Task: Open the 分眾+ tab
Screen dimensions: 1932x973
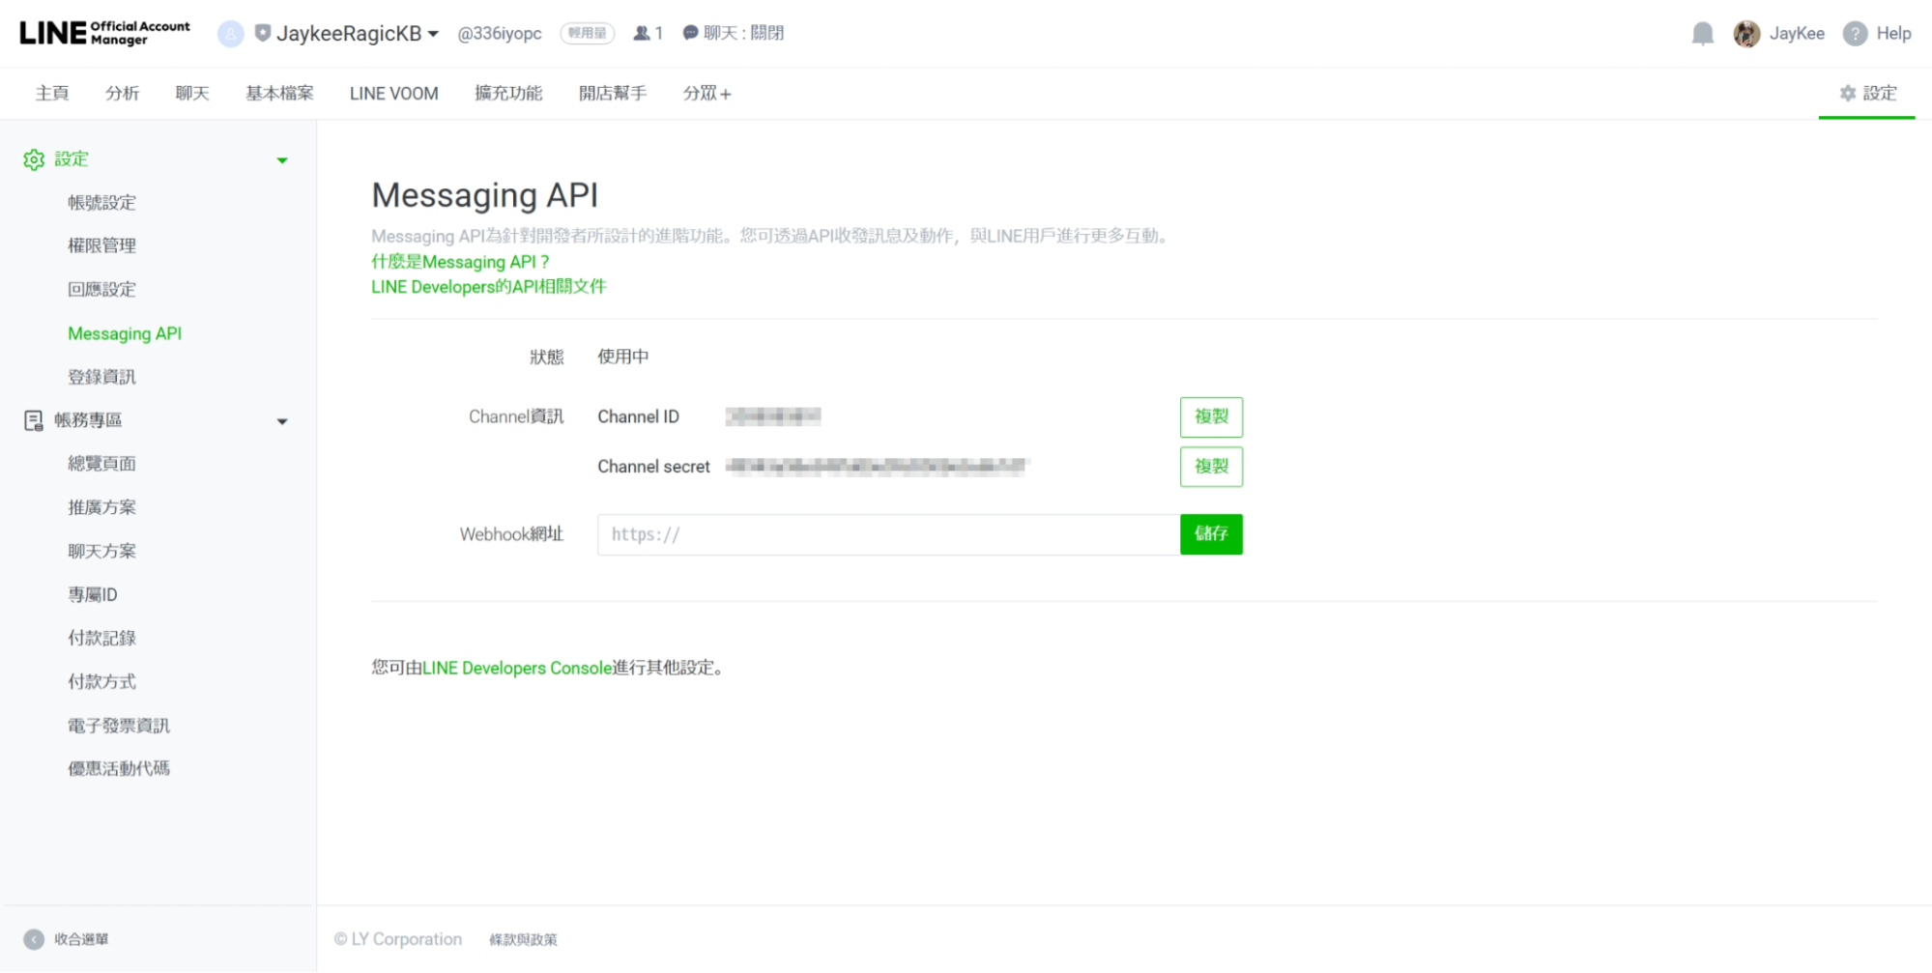Action: pos(706,93)
